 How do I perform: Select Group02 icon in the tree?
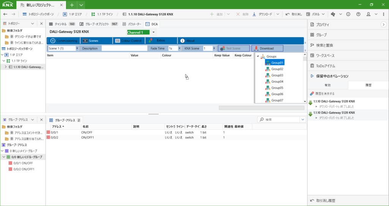click(x=267, y=69)
